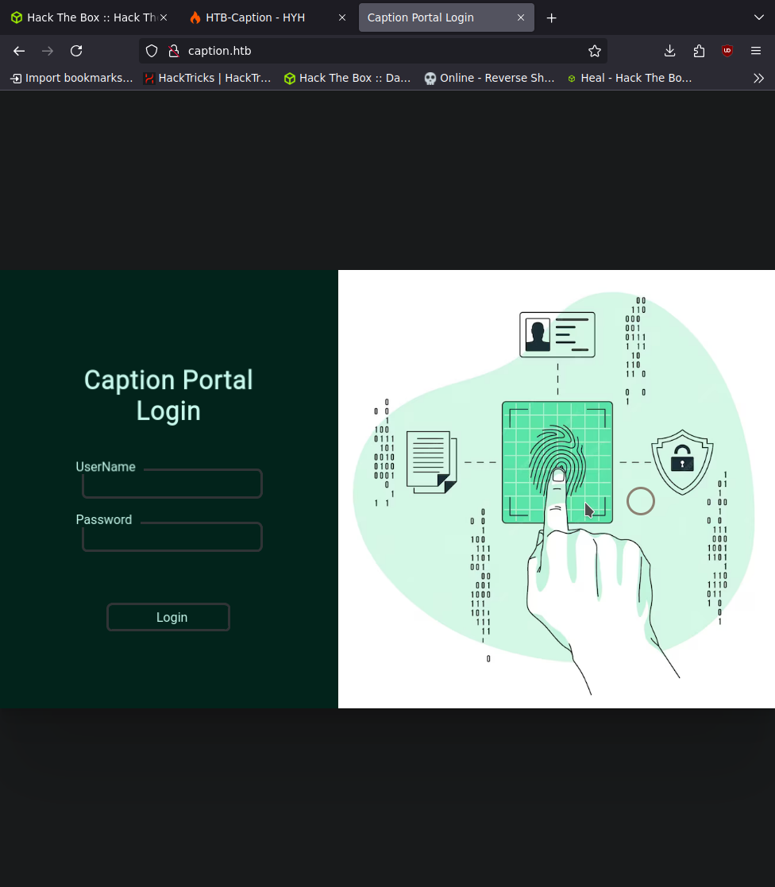Viewport: 775px width, 887px height.
Task: Open the extensions puzzle icon
Action: [x=699, y=51]
